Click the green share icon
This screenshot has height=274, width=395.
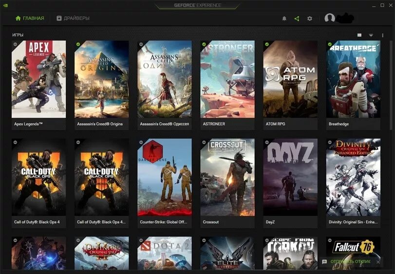coord(297,19)
